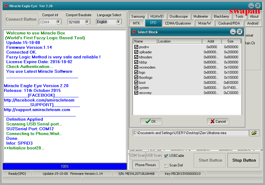265x185 pixels.
Task: Switch to the CDMA/Qualcomm tab
Action: 178,23
